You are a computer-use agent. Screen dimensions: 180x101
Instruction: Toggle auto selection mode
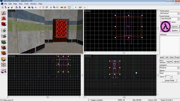(x=73, y=7)
